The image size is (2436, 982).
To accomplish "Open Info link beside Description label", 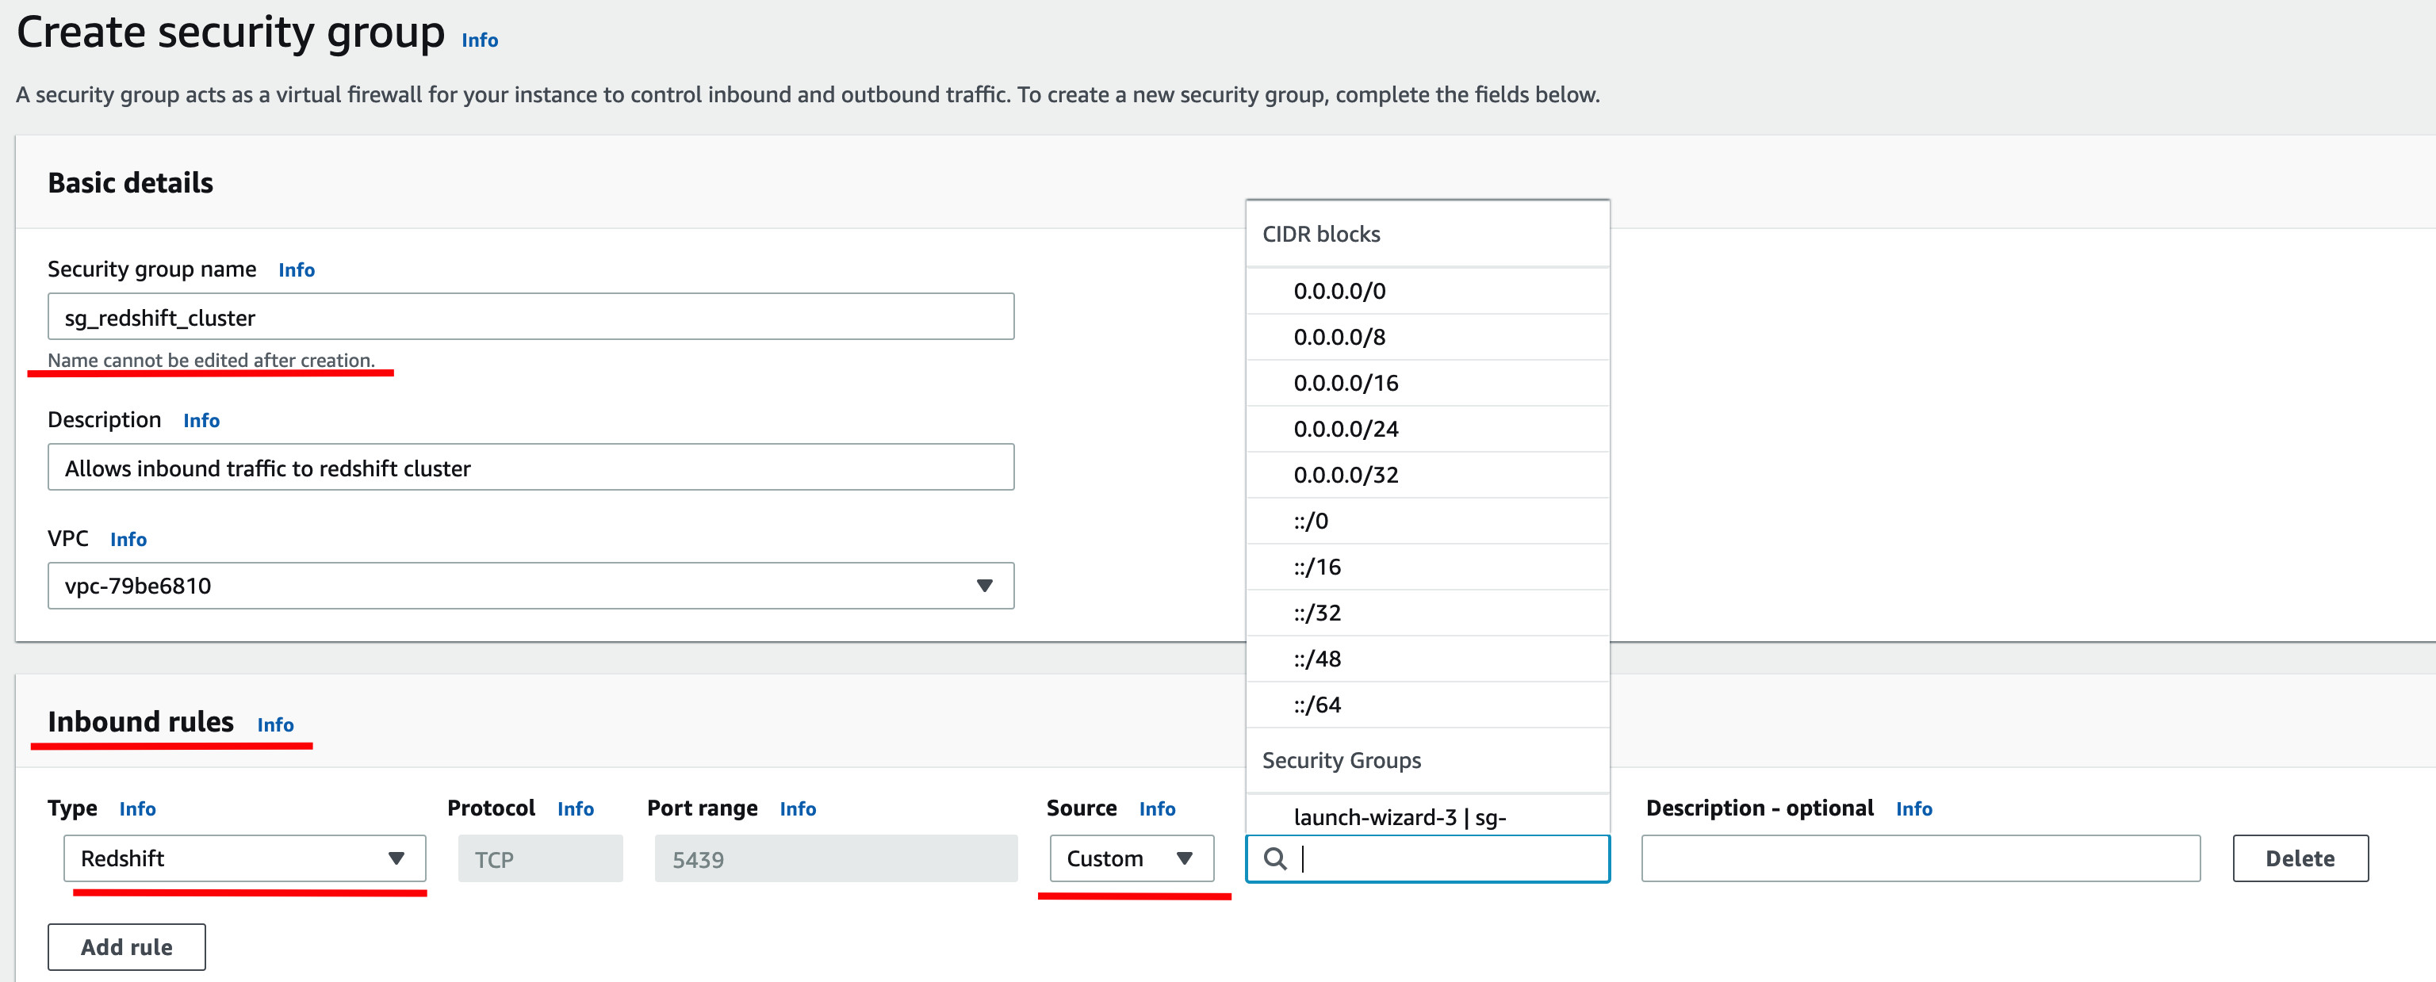I will pos(201,419).
